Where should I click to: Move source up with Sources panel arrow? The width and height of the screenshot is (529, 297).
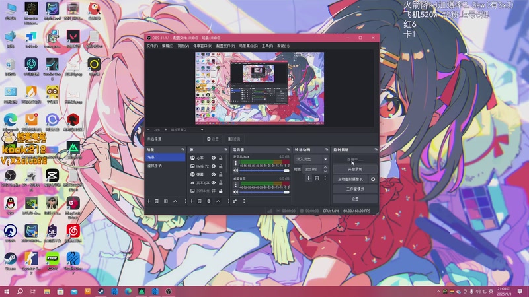coord(218,201)
